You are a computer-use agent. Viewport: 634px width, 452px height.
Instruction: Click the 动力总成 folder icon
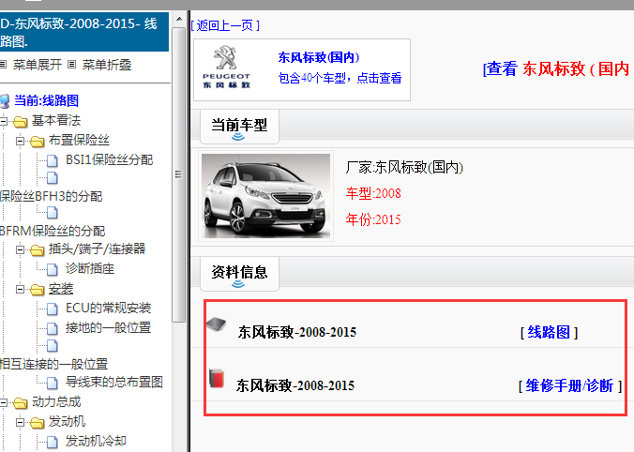21,402
